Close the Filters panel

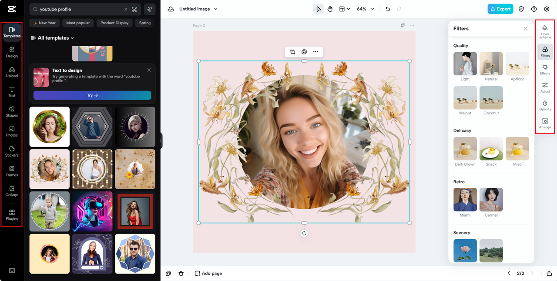[x=526, y=28]
